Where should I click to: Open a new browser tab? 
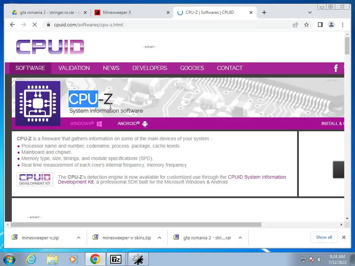point(264,12)
